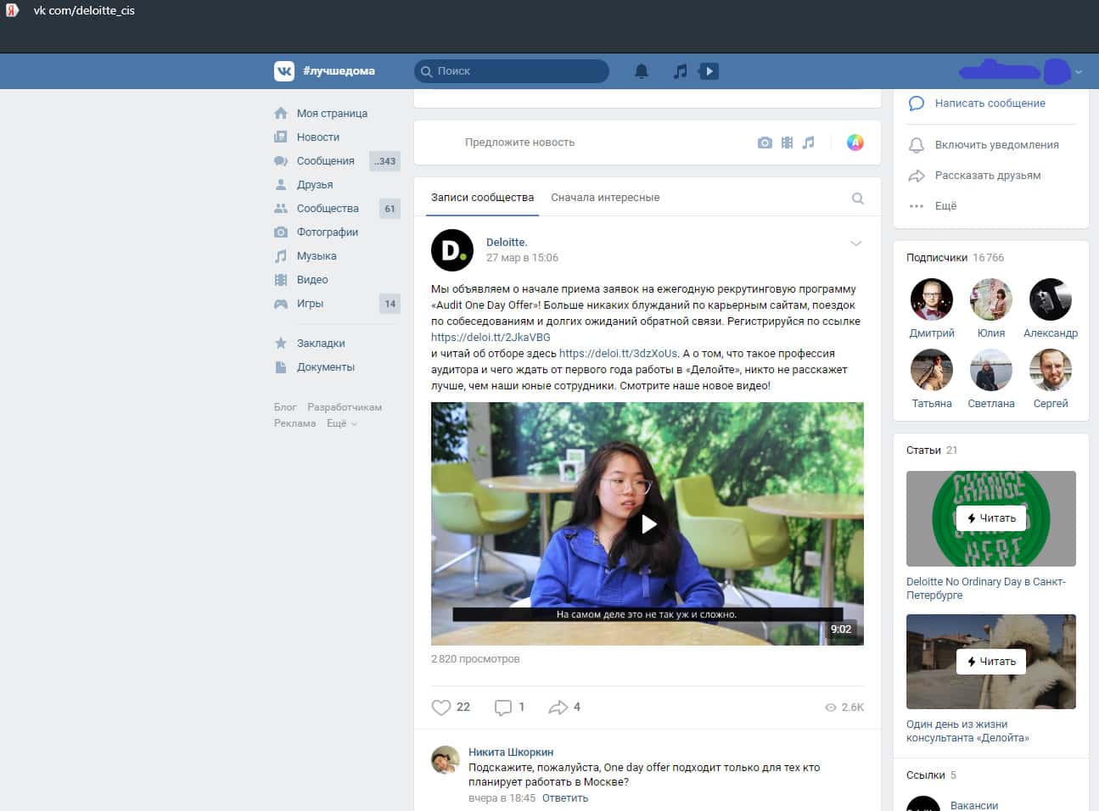The height and width of the screenshot is (811, 1099).
Task: Open the colorful poster icon
Action: coord(855,143)
